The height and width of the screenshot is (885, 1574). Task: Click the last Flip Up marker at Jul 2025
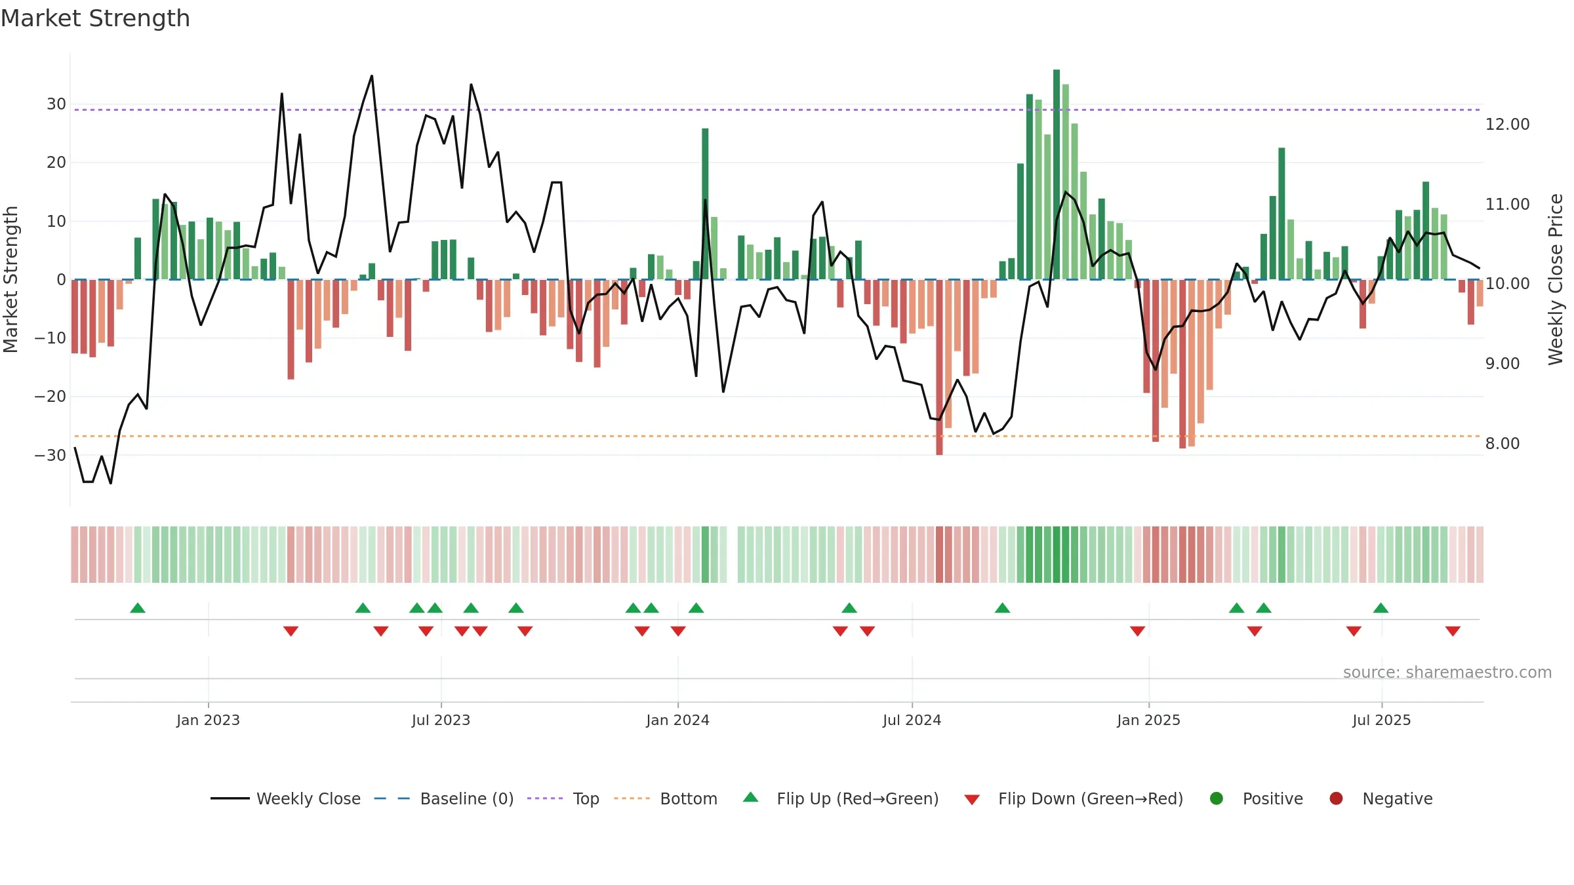tap(1381, 608)
